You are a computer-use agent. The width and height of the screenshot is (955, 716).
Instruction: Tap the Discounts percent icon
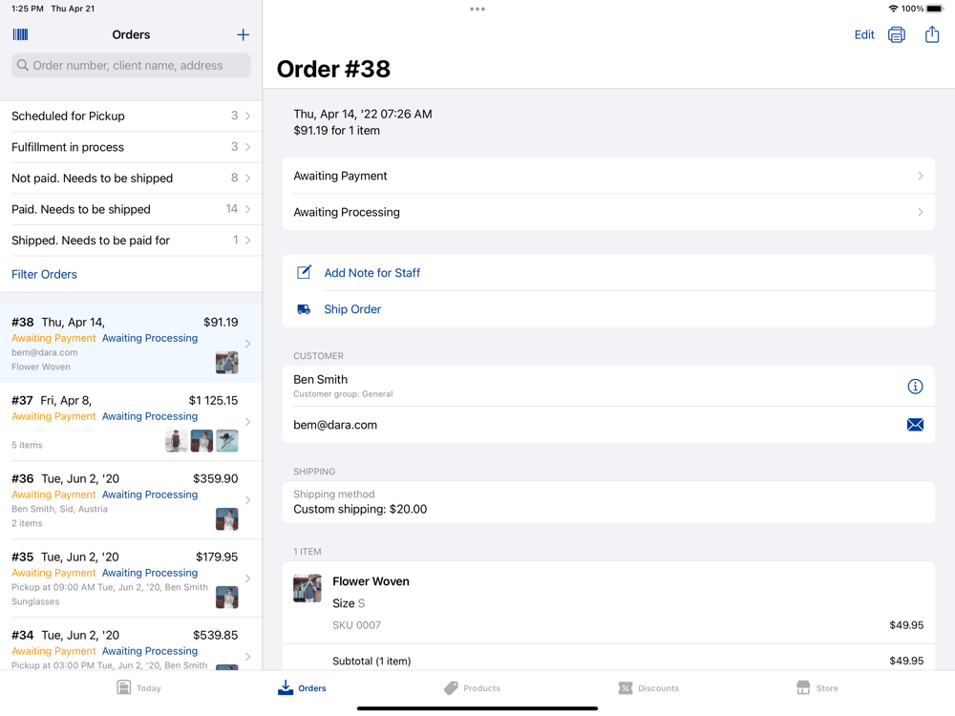coord(625,688)
